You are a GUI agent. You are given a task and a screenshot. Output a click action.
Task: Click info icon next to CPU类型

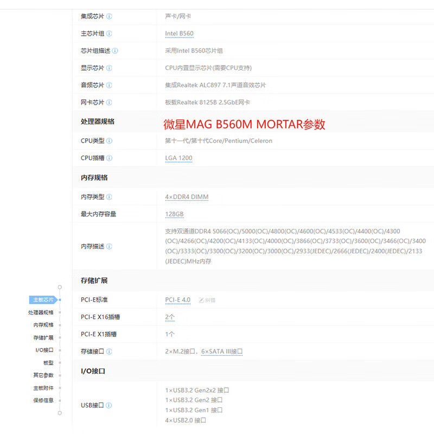pyautogui.click(x=110, y=141)
